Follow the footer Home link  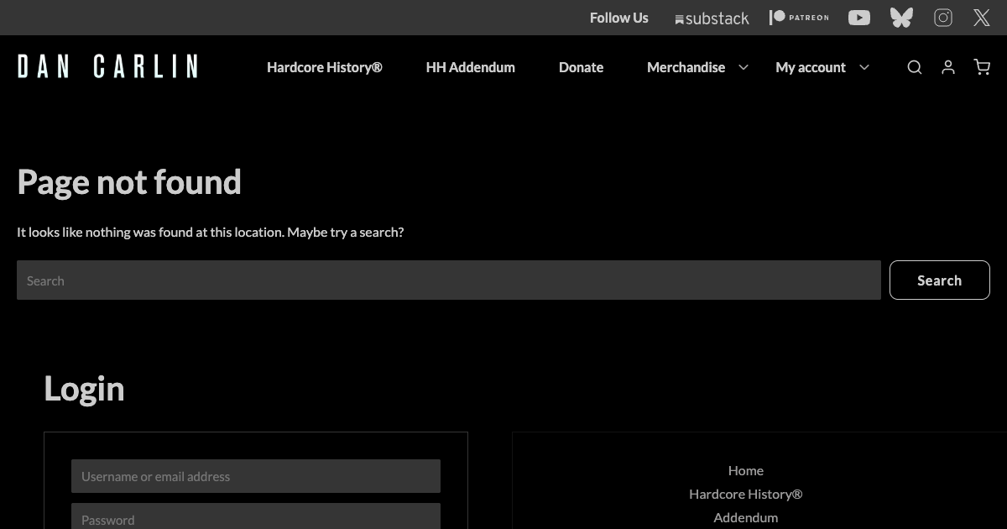pyautogui.click(x=745, y=470)
